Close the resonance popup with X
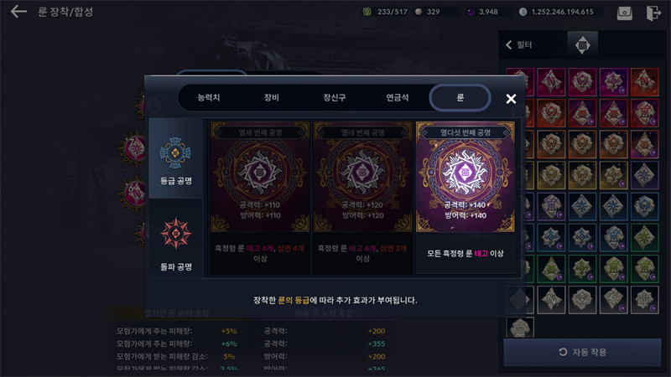 511,99
